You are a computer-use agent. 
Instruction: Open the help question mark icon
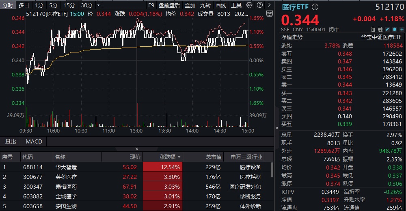point(260,5)
